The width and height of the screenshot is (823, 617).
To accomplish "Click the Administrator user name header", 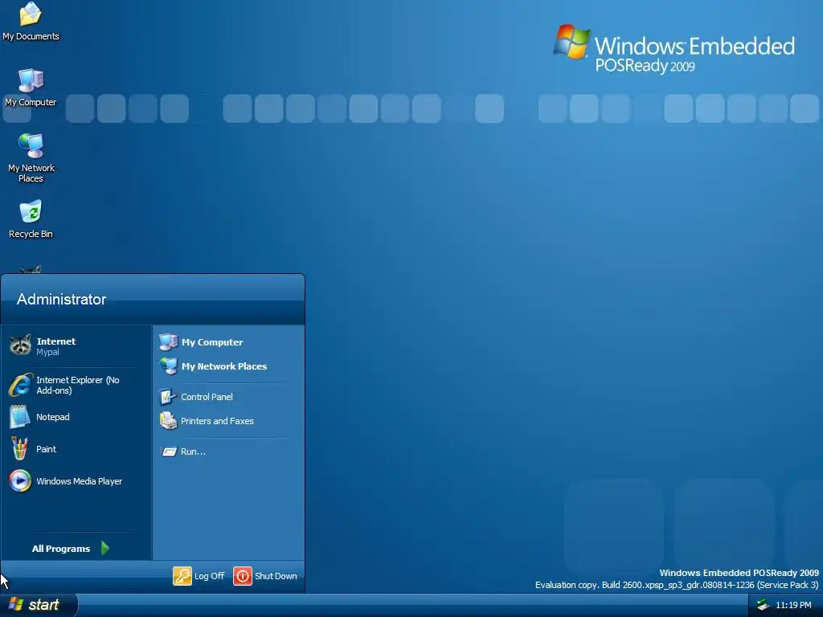I will click(x=61, y=299).
